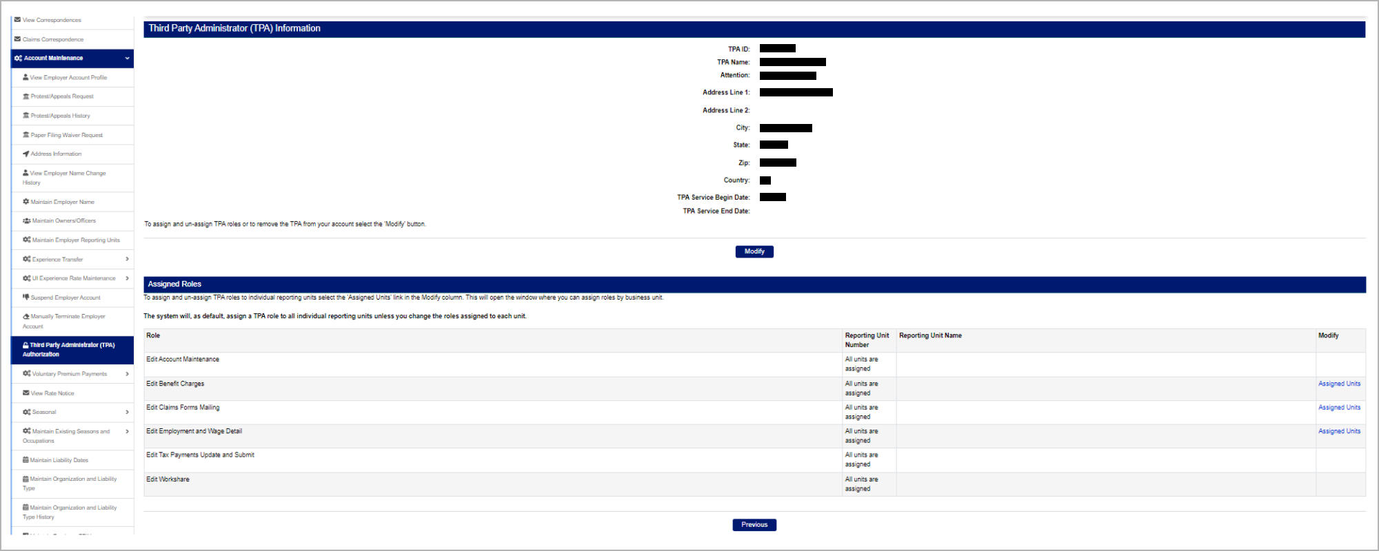Viewport: 1379px width, 551px height.
Task: Click the calendar icon next to Maintain Liability Dates
Action: [26, 460]
